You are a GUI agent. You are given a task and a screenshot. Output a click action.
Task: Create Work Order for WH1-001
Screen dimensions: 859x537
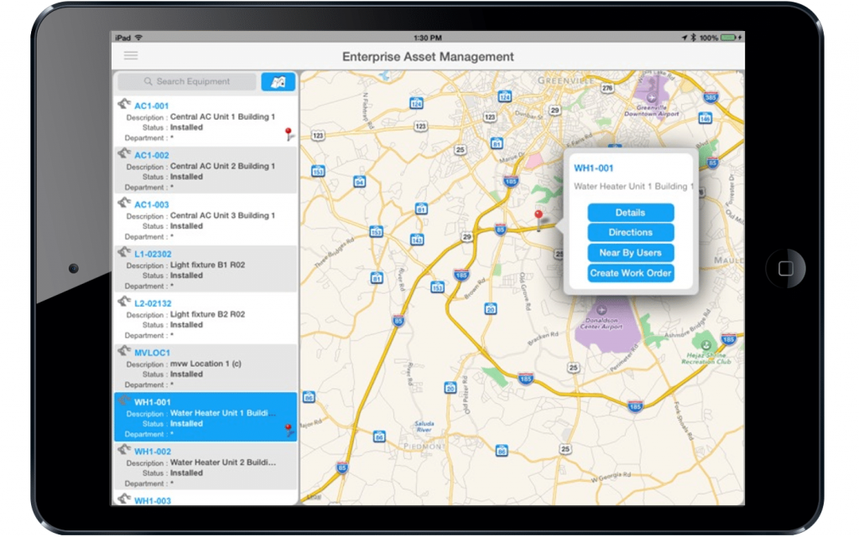pyautogui.click(x=630, y=272)
